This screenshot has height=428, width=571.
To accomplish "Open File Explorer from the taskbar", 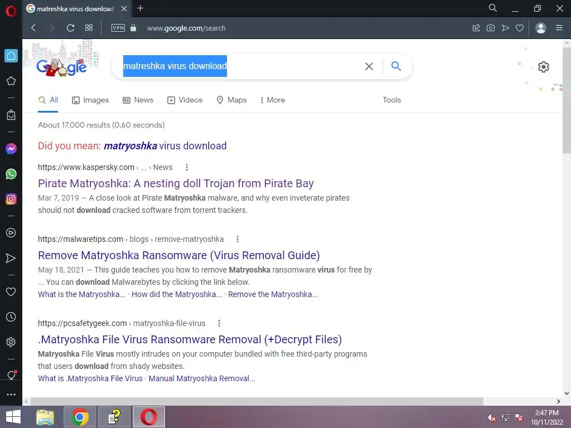I will tap(45, 417).
